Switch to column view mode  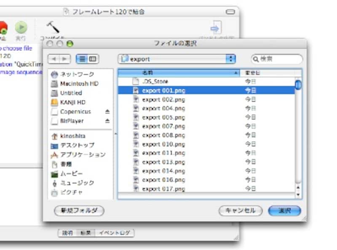point(93,59)
